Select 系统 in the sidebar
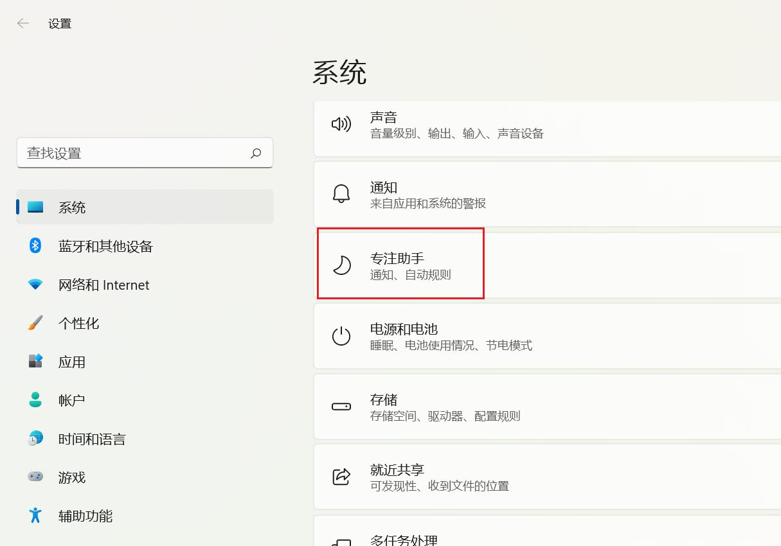This screenshot has width=781, height=546. pyautogui.click(x=72, y=207)
